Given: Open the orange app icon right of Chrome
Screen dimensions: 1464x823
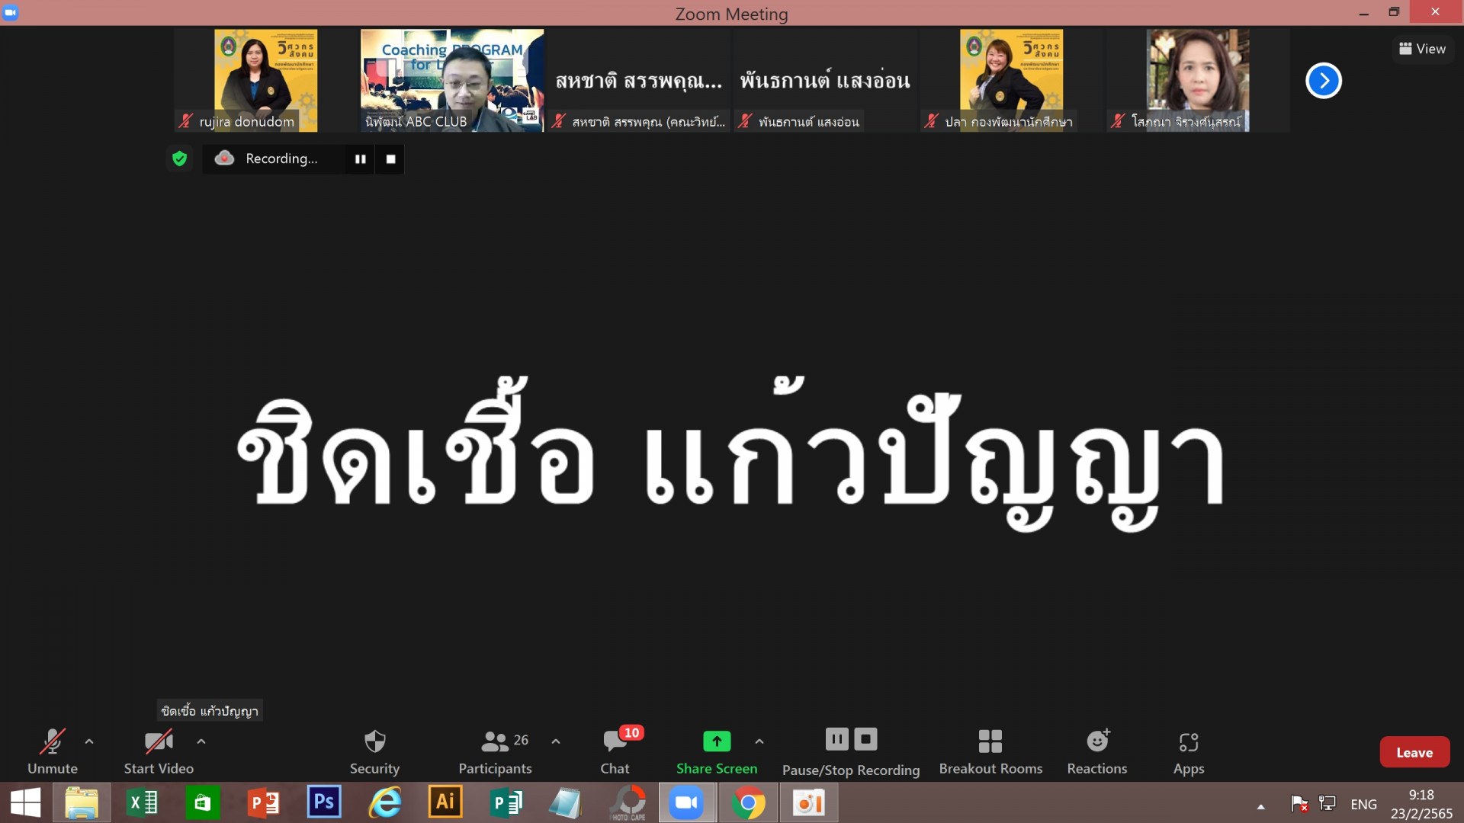Looking at the screenshot, I should 808,802.
